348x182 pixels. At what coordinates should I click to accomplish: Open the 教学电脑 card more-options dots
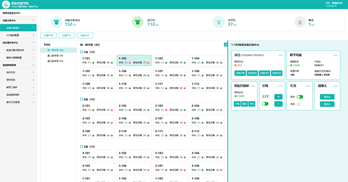335,55
